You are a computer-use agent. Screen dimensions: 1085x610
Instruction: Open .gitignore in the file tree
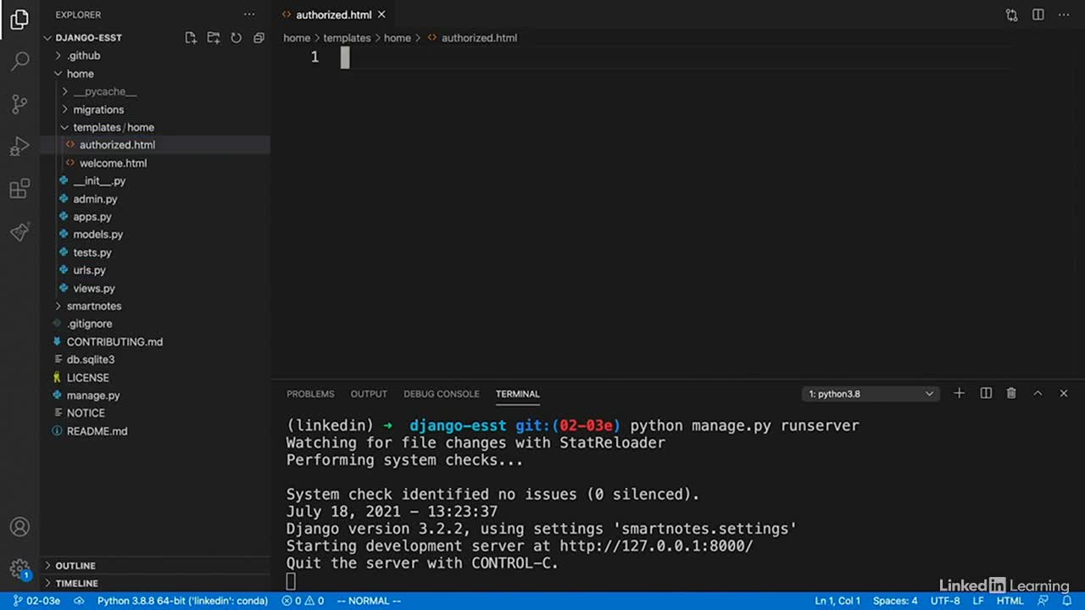[x=89, y=324]
